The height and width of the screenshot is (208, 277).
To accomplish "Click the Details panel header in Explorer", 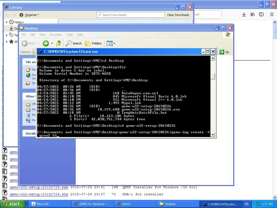I will (x=31, y=133).
